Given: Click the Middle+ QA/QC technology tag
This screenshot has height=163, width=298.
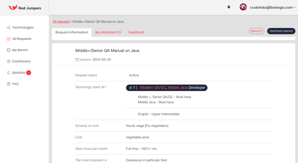Looking at the screenshot, I should pyautogui.click(x=153, y=88).
